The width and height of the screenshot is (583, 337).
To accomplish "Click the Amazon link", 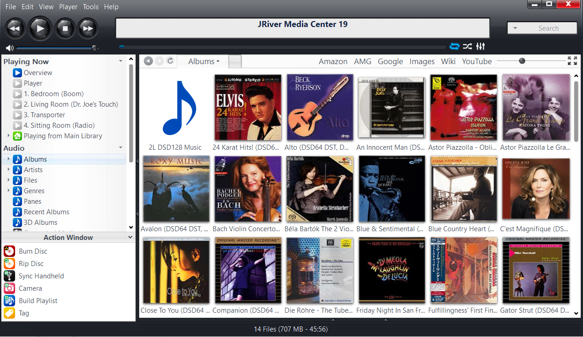I will 333,61.
